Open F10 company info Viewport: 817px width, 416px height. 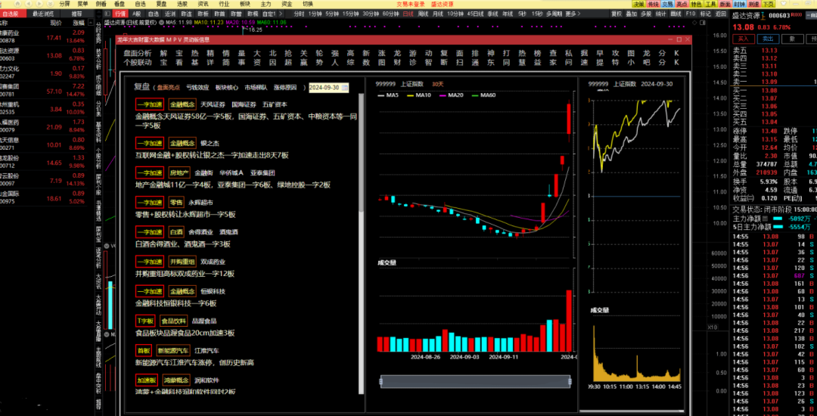click(691, 14)
